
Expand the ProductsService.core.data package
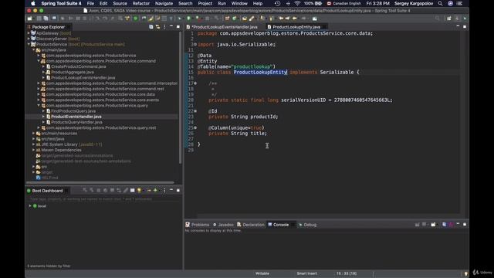(39, 94)
